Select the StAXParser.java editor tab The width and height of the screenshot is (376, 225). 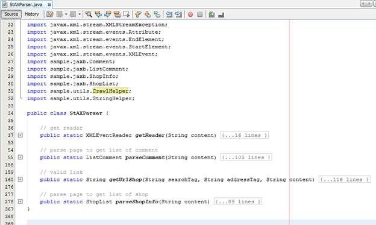coord(26,5)
